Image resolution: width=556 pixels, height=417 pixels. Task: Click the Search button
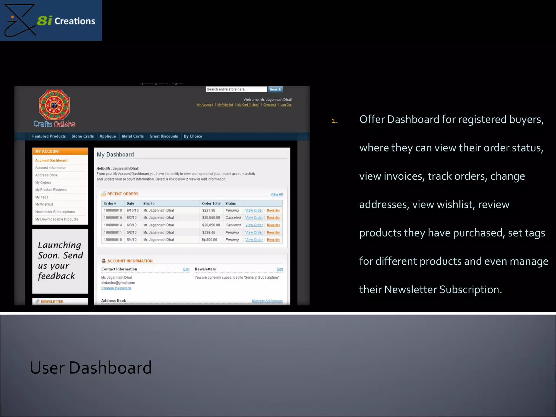tap(276, 89)
